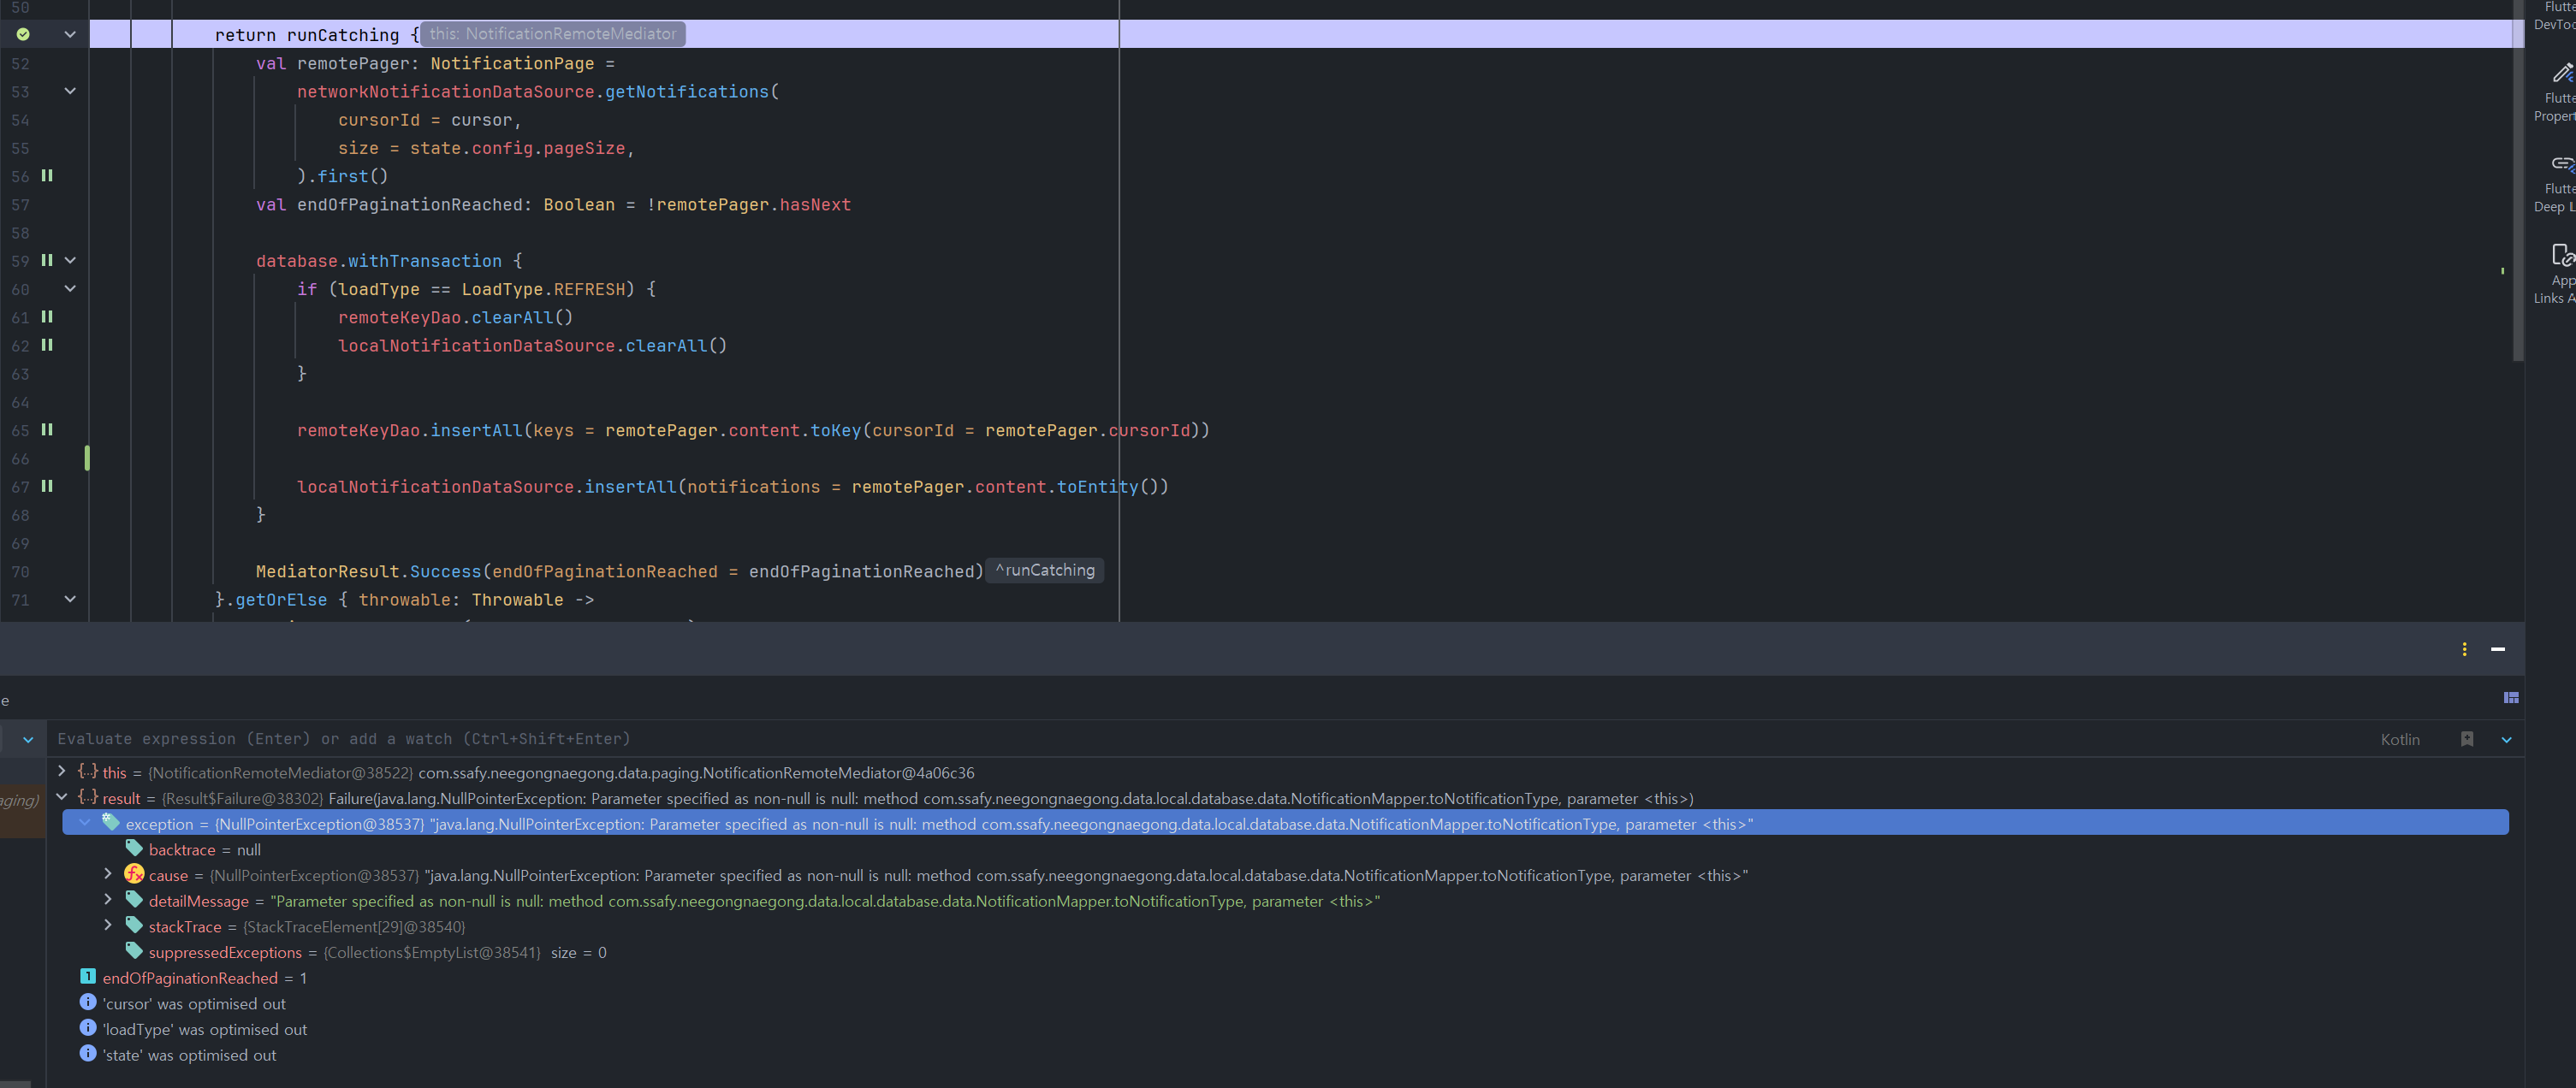
Task: Click the editor vertical scrollbar thumb
Action: pos(2517,180)
